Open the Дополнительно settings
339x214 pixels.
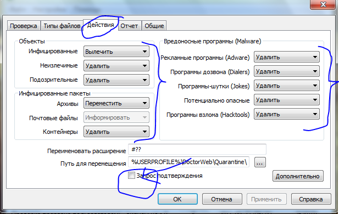[x=298, y=176]
